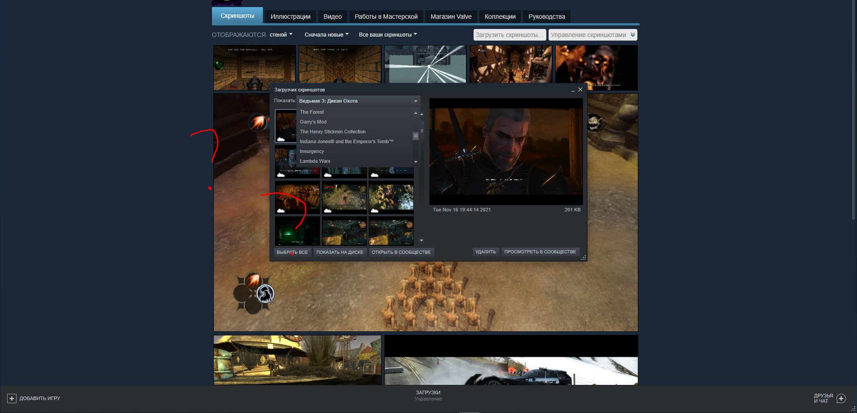Click the game list scroll-down arrow

point(416,162)
